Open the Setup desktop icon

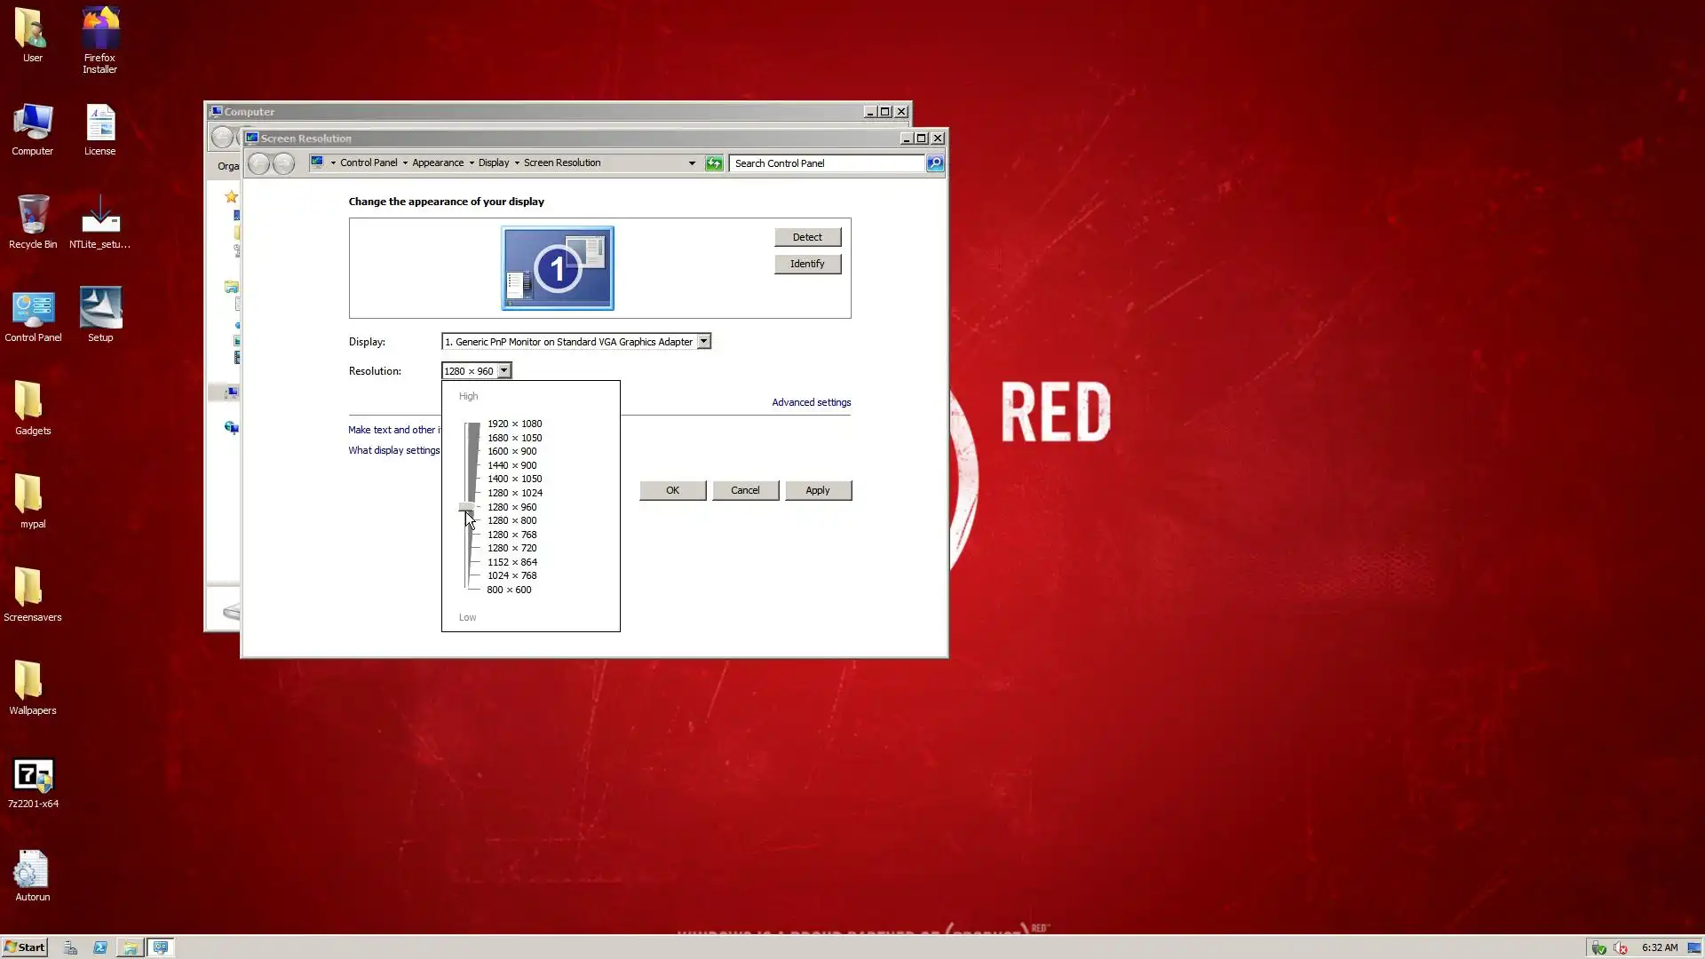click(99, 309)
